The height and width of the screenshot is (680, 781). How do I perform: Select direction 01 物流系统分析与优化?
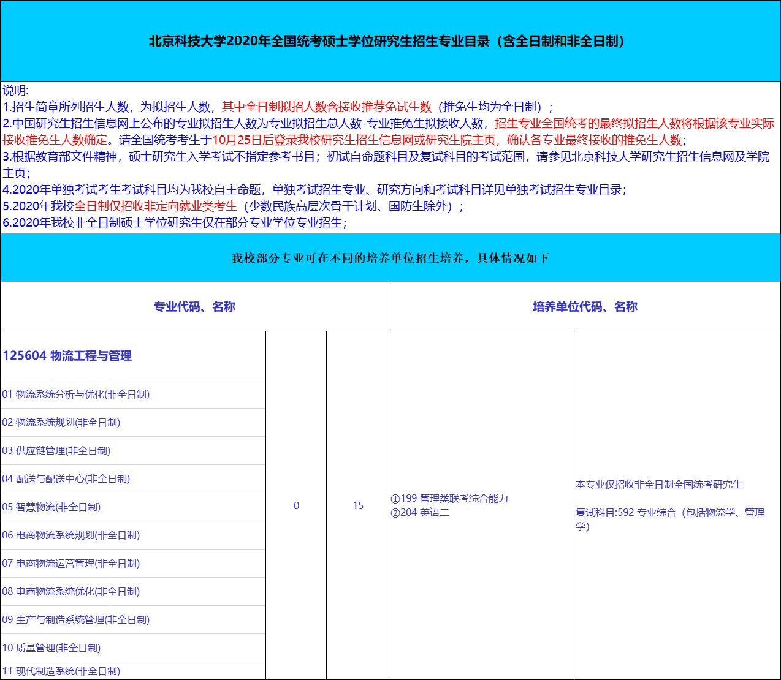(x=76, y=395)
